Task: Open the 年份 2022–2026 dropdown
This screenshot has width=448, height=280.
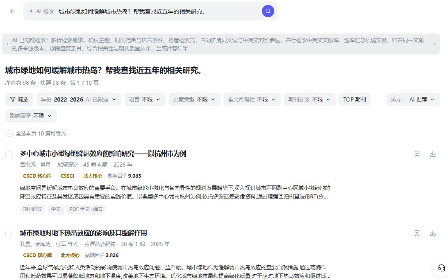Action: coord(79,99)
